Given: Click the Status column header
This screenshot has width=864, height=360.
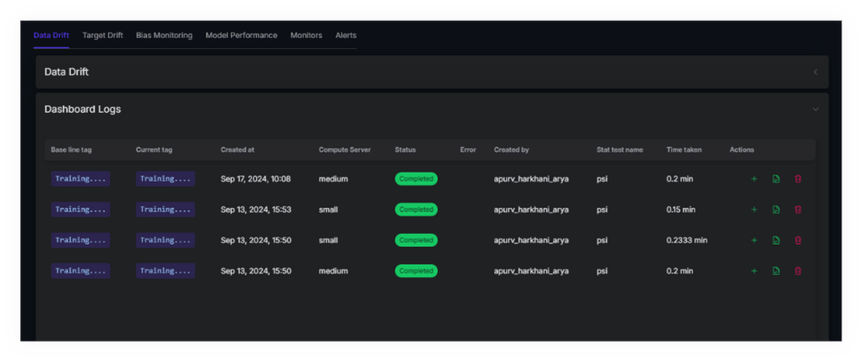Looking at the screenshot, I should tap(405, 149).
